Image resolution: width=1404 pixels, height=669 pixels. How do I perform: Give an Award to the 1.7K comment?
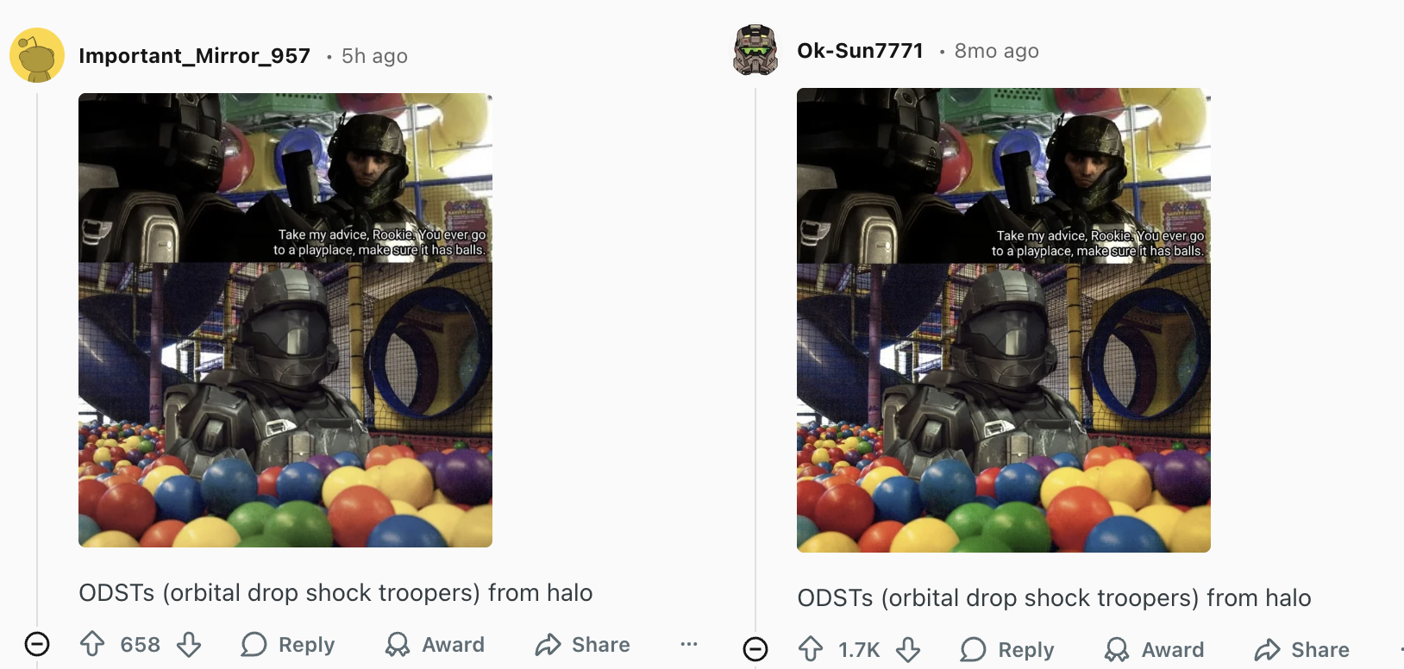[x=1154, y=649]
